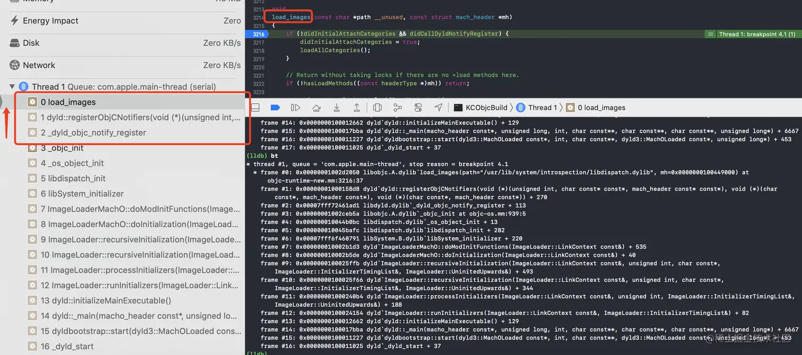Click console 'frame #6' libSystem_initializer line
802x355 pixels.
pyautogui.click(x=391, y=238)
